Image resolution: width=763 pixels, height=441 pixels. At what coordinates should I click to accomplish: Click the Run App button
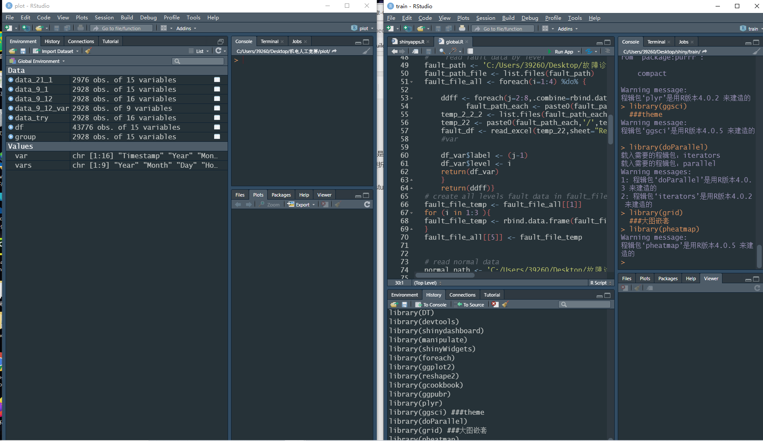pyautogui.click(x=564, y=51)
